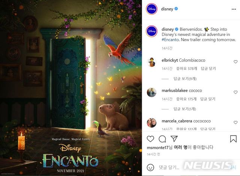
Task: Expand the 9 replies under elbrickyt
Action: (185, 79)
